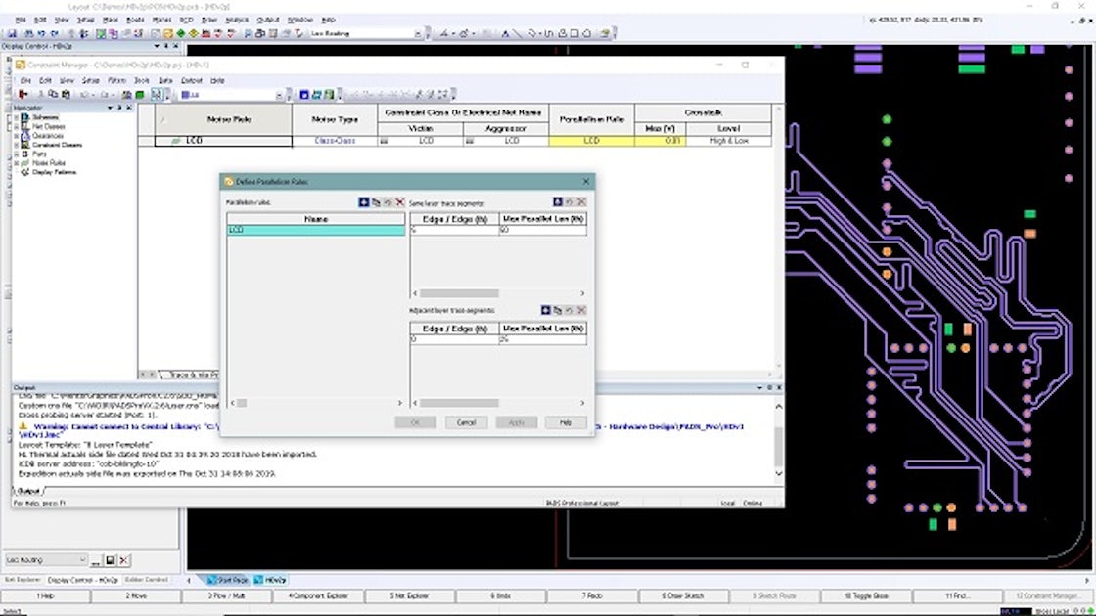Click the Edge / Edge value field showing 5
Screen dimensions: 1096x616
pyautogui.click(x=455, y=230)
